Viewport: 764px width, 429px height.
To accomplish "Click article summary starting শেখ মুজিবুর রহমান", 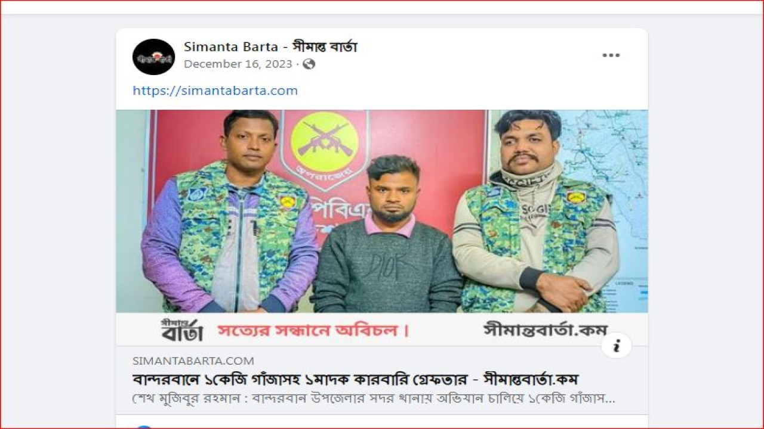I will 374,398.
